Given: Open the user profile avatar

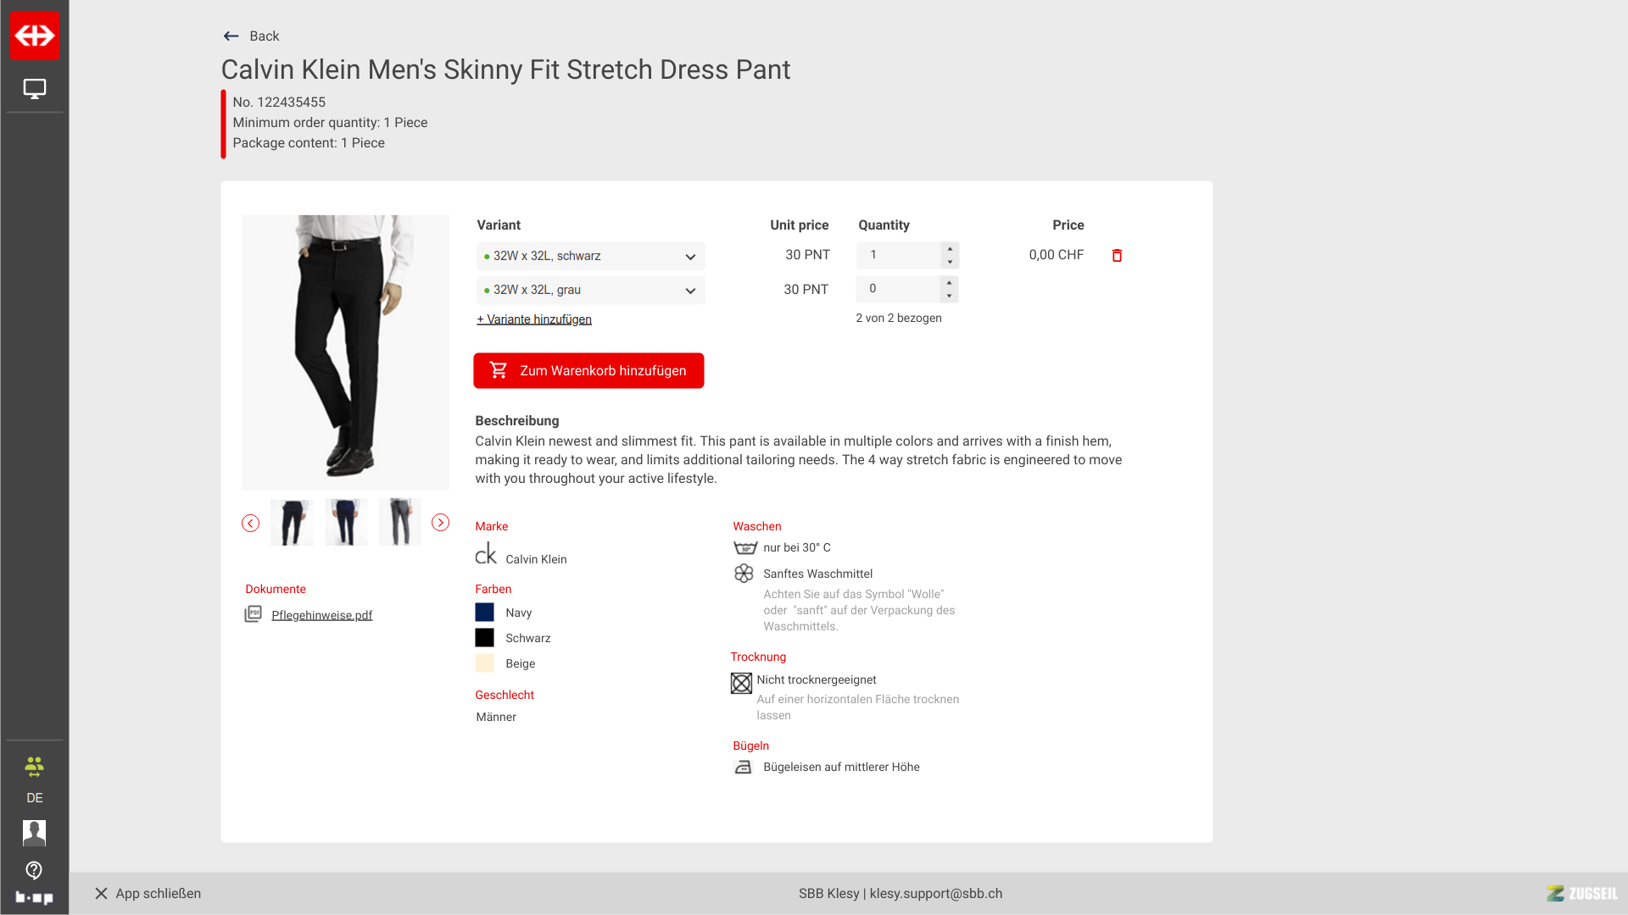Looking at the screenshot, I should tap(34, 833).
